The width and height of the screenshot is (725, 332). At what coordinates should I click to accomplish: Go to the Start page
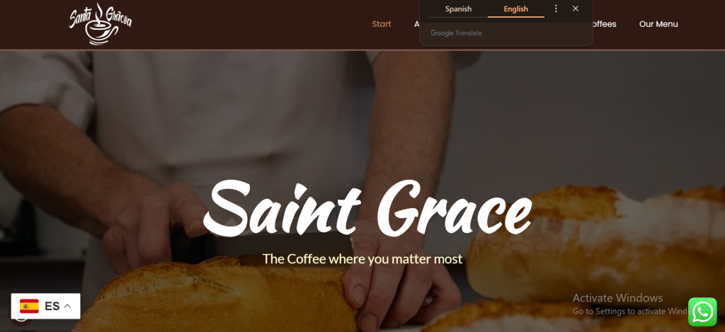[382, 24]
